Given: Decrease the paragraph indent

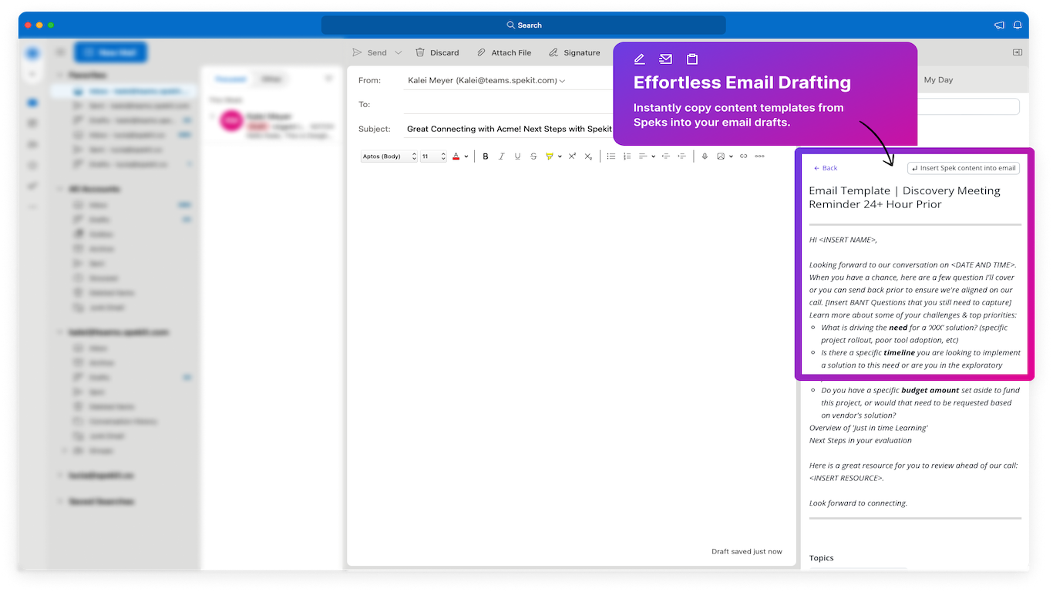Looking at the screenshot, I should point(666,156).
